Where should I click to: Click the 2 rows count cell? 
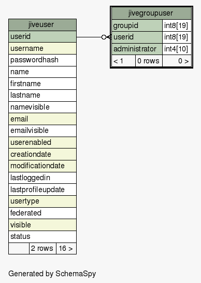tap(42, 249)
